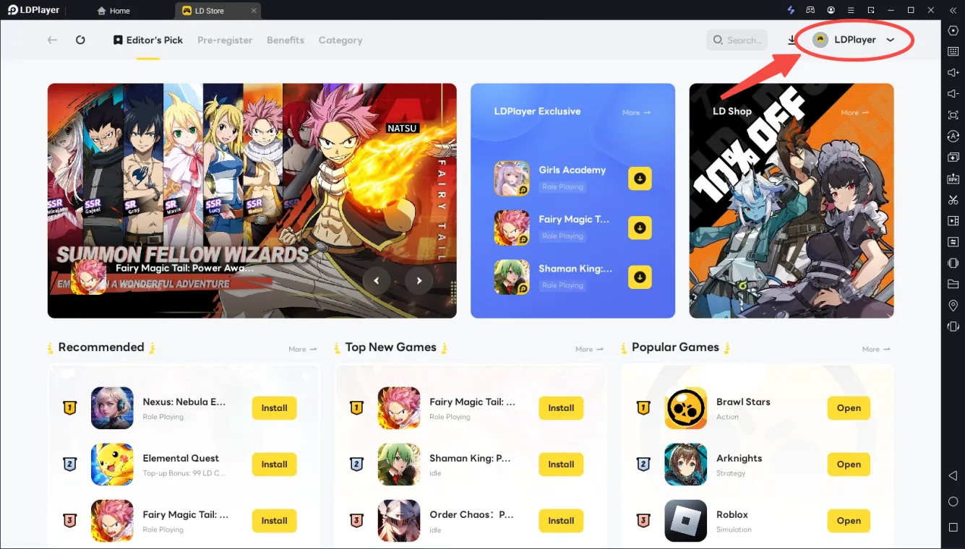Open Brawl Stars from Popular Games
Viewport: 965px width, 549px height.
click(x=848, y=407)
